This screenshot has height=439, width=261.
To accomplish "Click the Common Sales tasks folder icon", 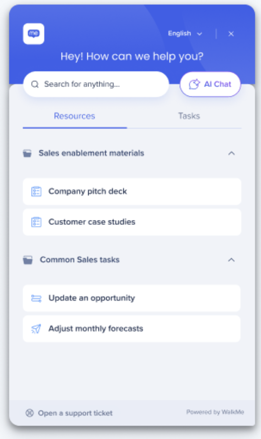I will tap(28, 260).
